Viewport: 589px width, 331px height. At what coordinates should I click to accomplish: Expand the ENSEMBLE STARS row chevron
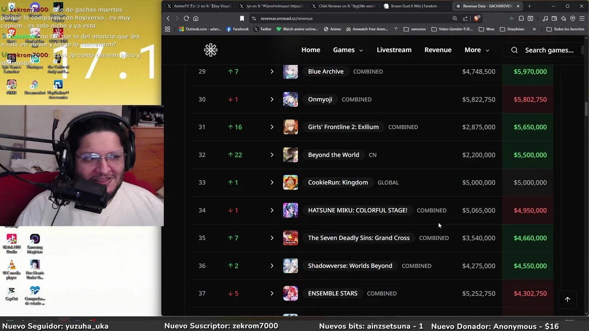pyautogui.click(x=272, y=293)
